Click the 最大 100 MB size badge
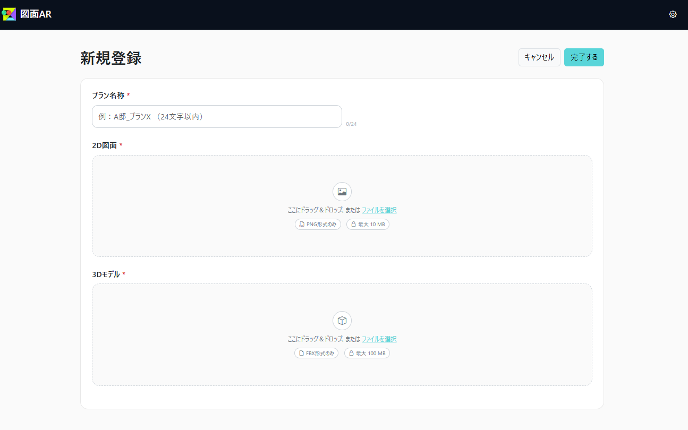The height and width of the screenshot is (430, 688). pos(367,354)
